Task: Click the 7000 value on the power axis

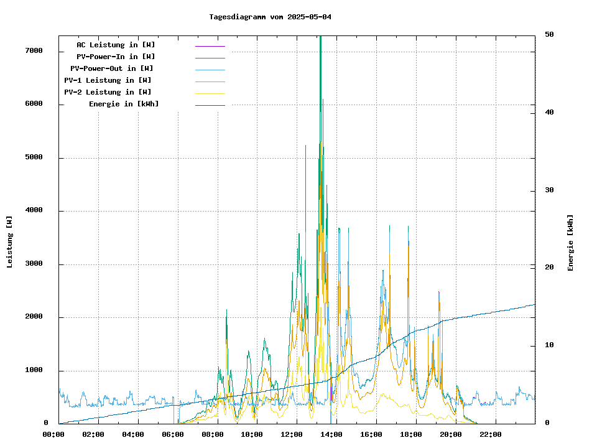Action: tap(34, 50)
